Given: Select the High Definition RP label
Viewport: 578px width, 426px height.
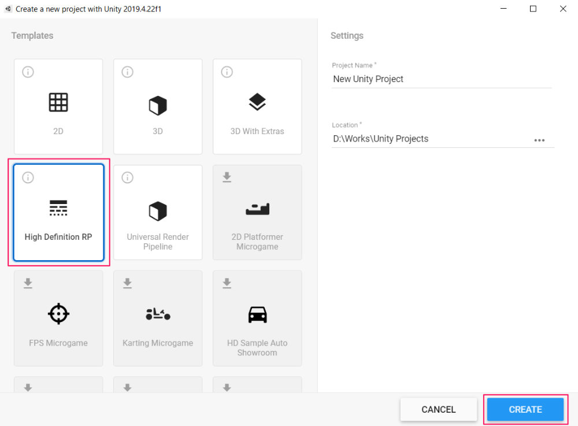Looking at the screenshot, I should [x=58, y=237].
